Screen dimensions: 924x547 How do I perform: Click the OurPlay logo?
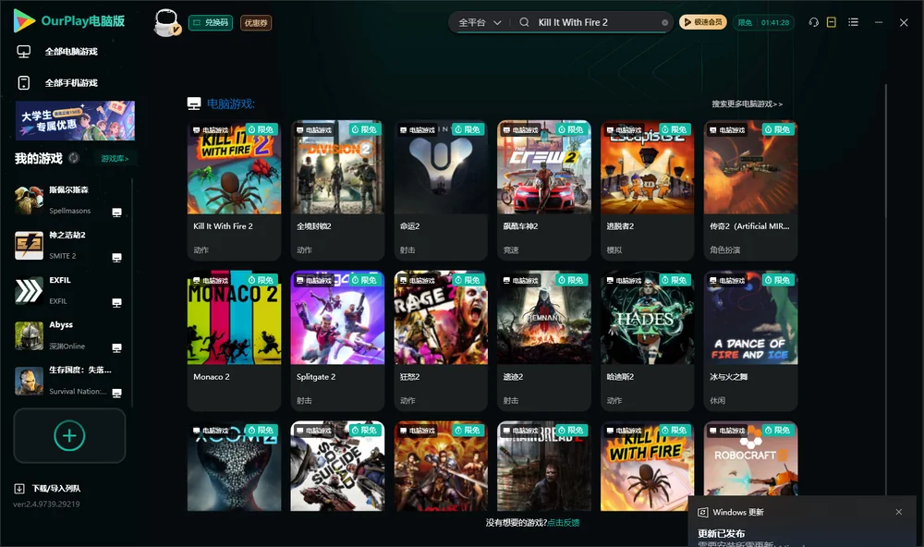pyautogui.click(x=69, y=21)
